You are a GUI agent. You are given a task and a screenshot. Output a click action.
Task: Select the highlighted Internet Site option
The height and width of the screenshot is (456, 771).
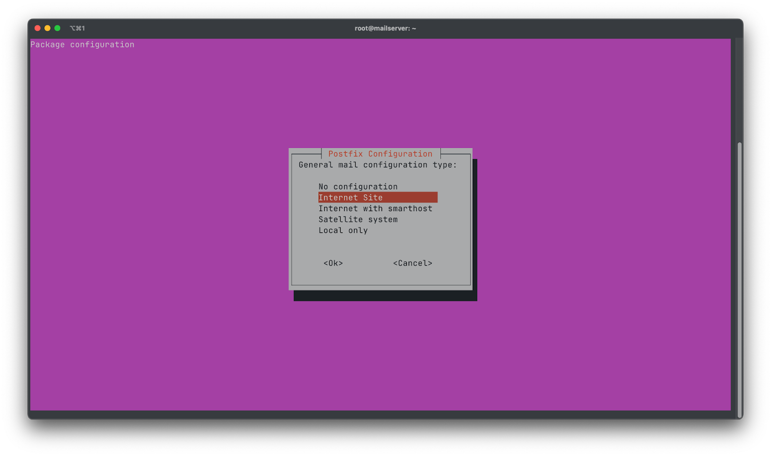(x=378, y=198)
